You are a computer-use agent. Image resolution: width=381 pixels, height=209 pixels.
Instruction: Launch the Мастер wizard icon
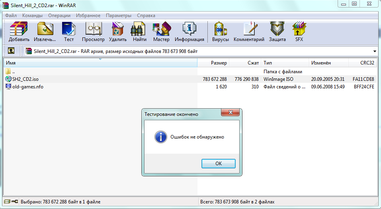tap(161, 29)
